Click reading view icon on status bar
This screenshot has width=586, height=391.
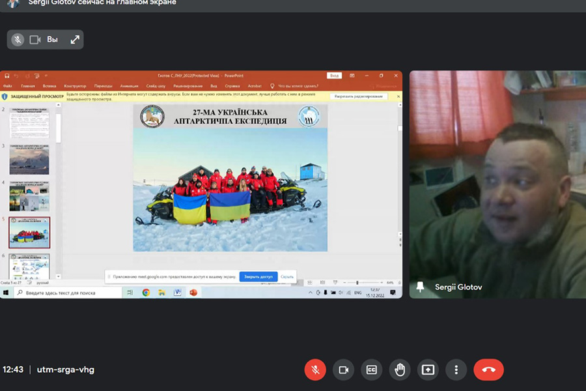[322, 282]
